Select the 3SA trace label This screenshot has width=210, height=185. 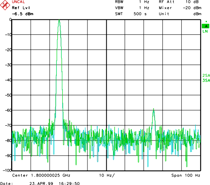205,81
